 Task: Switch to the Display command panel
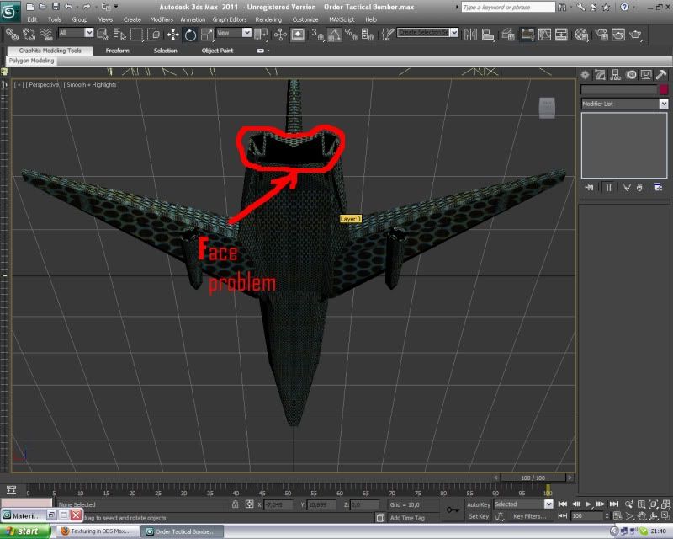coord(646,75)
